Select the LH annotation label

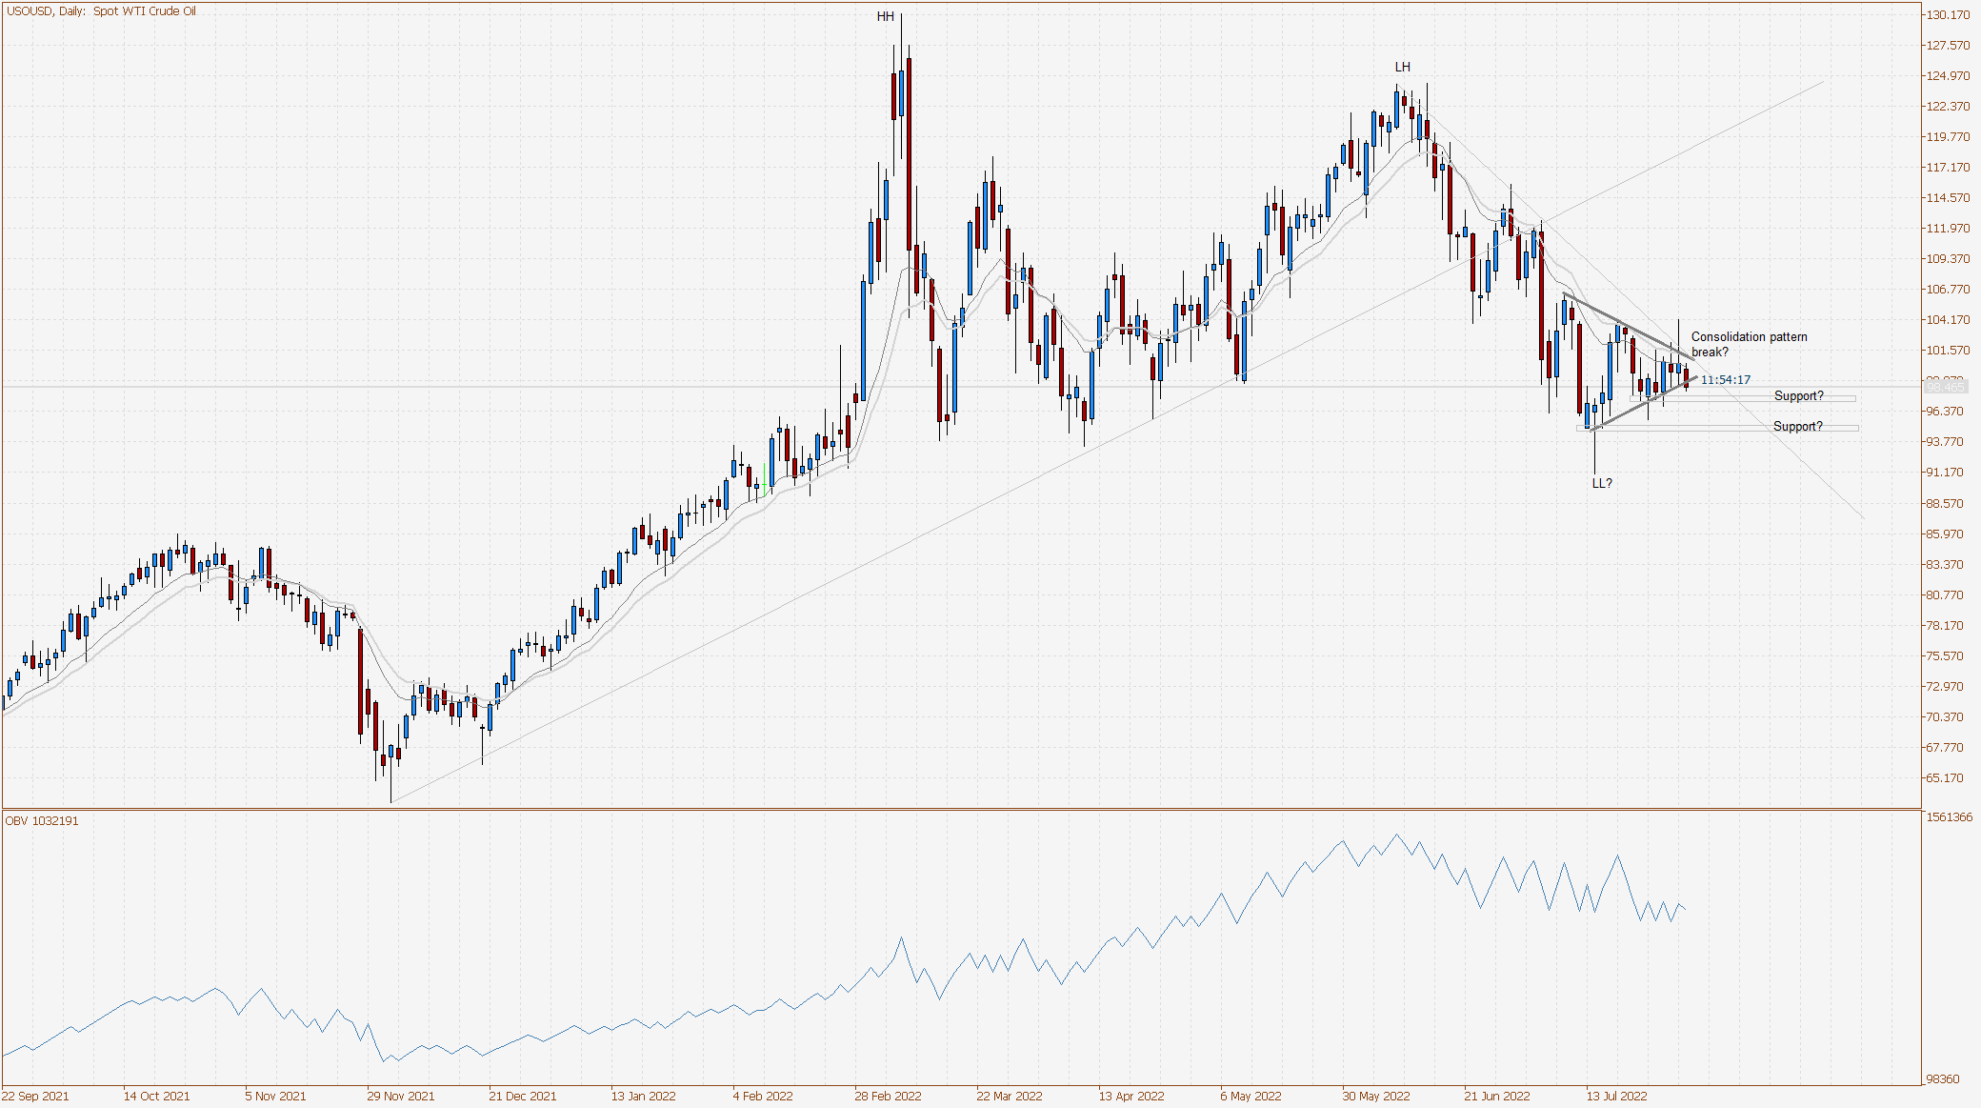1403,67
